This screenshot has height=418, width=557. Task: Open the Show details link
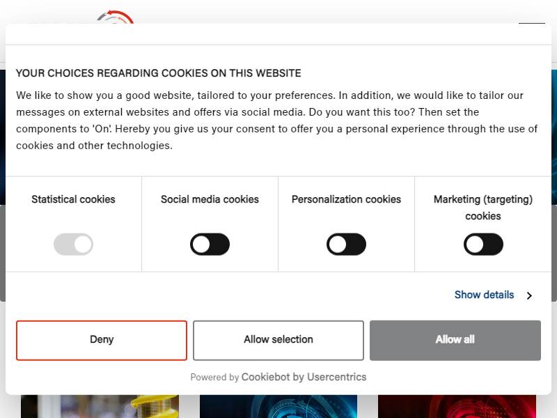click(484, 295)
